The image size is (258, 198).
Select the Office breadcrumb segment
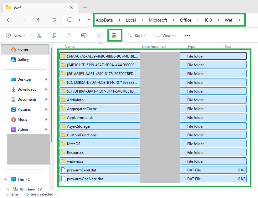tap(185, 20)
